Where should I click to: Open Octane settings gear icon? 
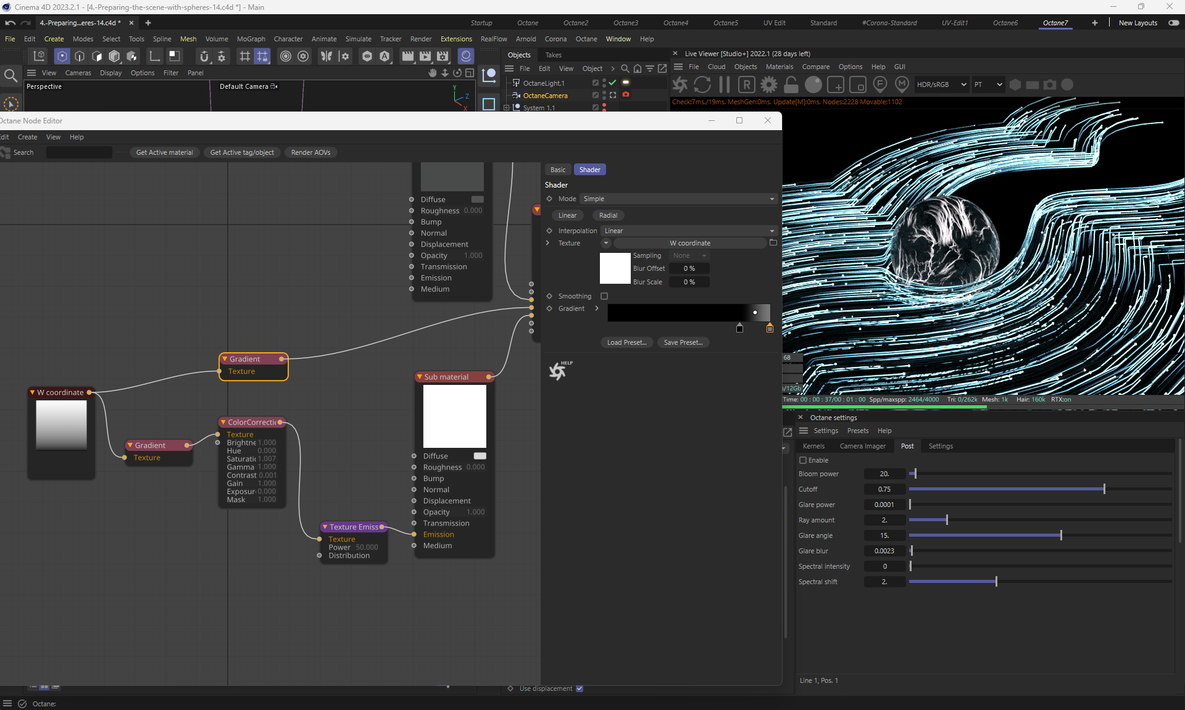(x=768, y=85)
